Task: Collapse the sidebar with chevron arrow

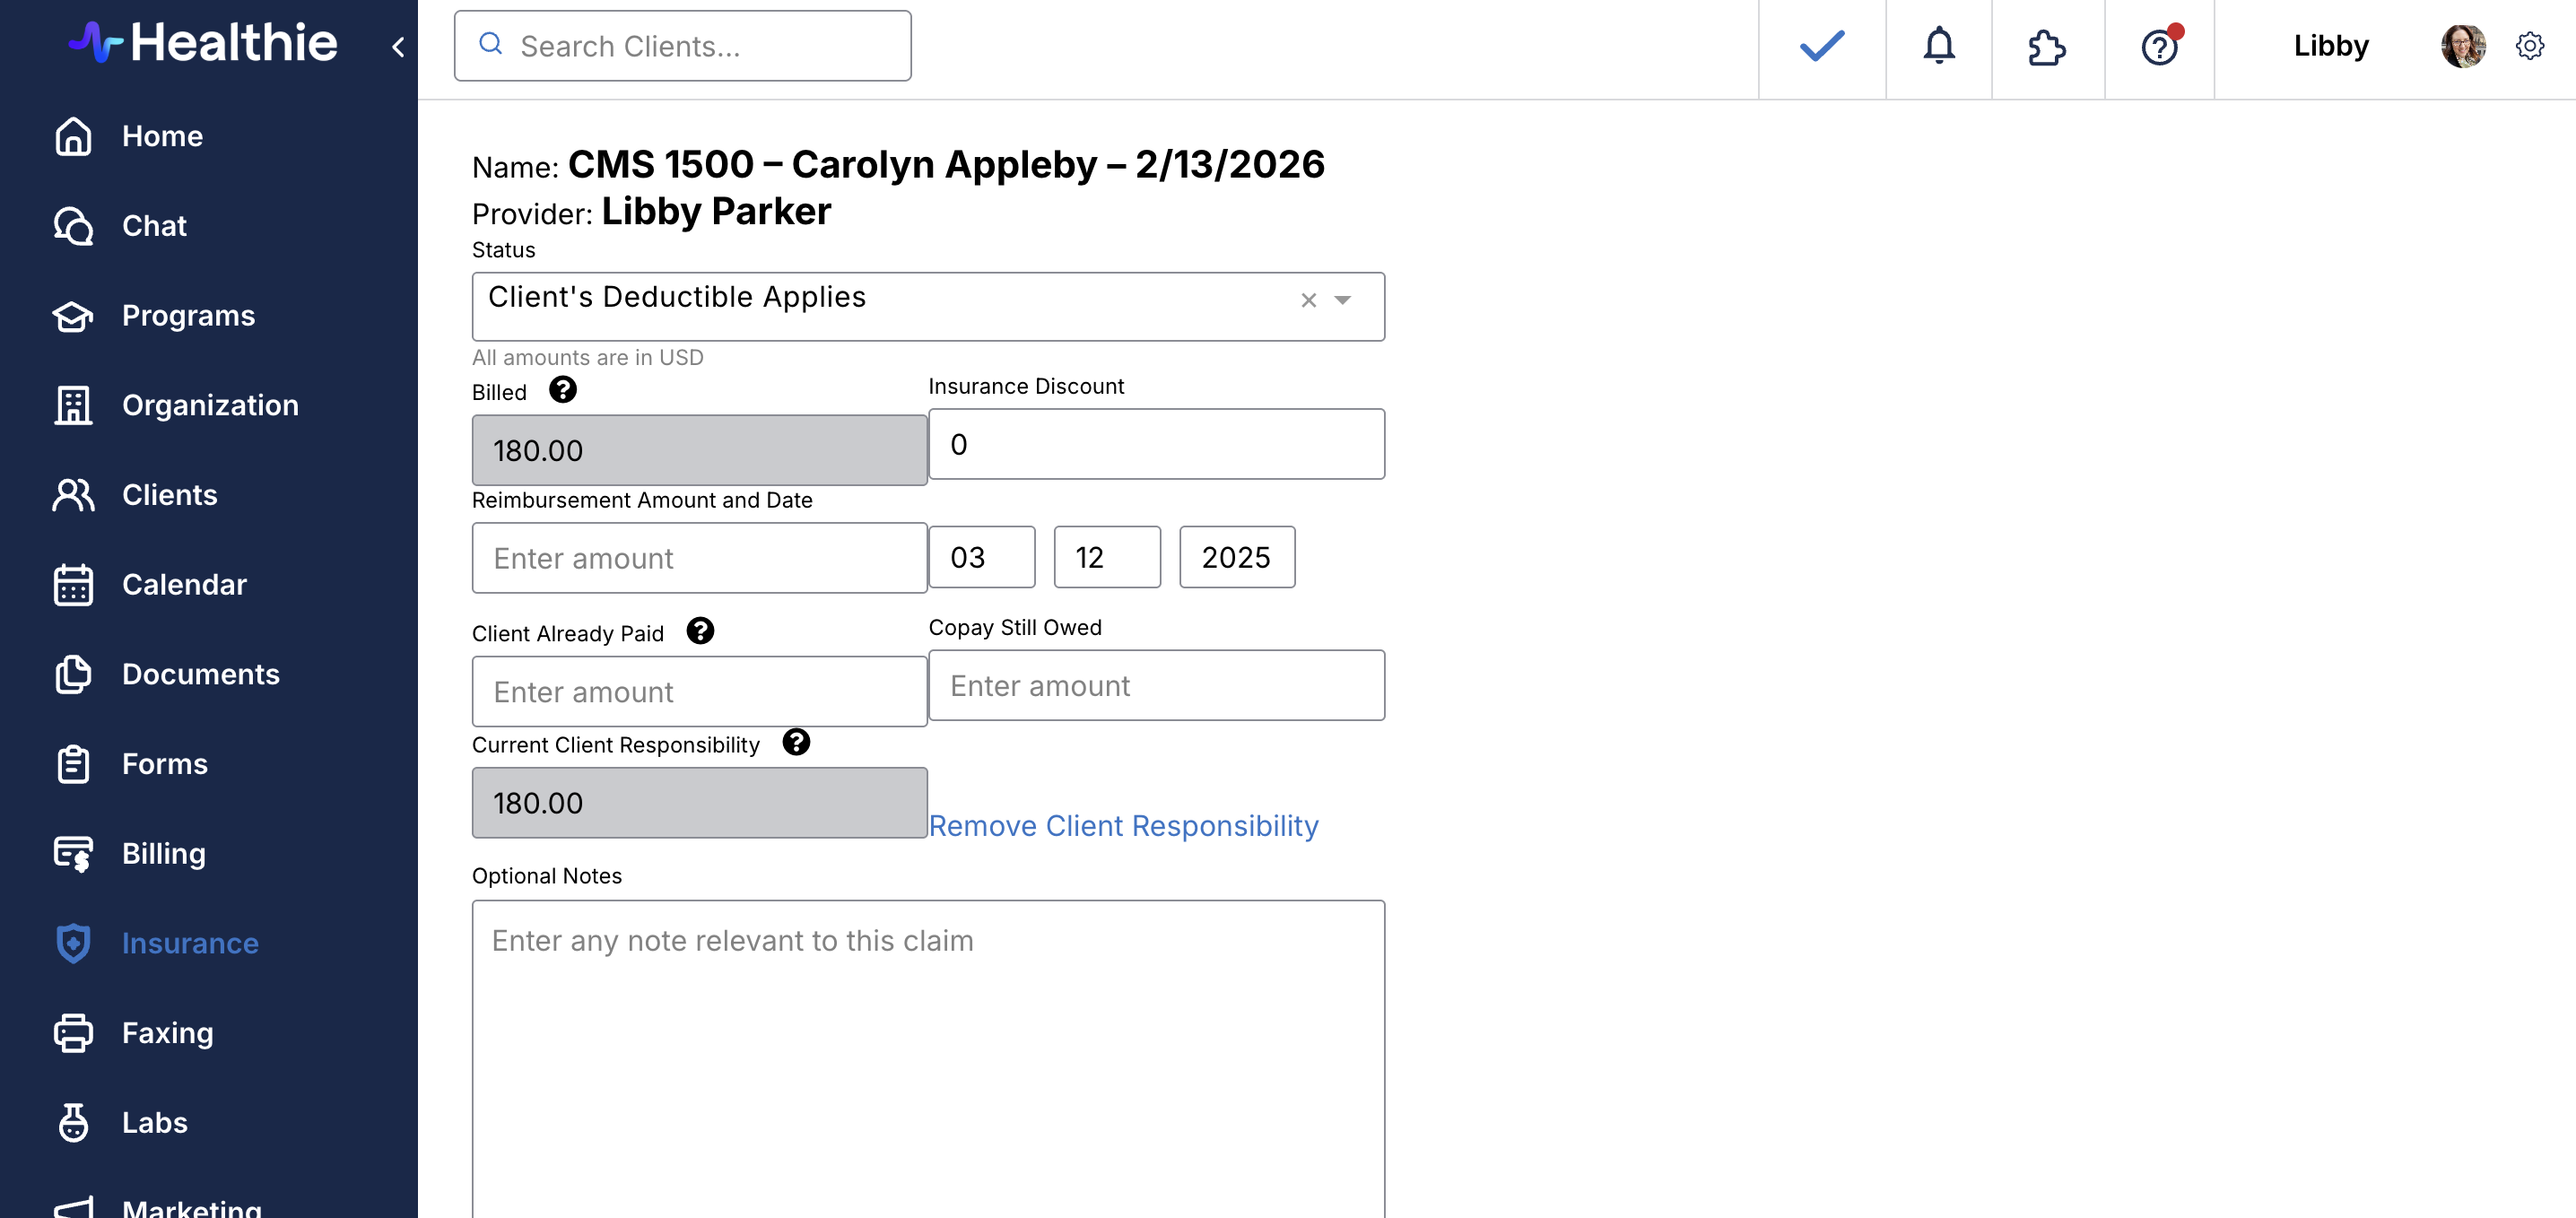Action: pos(398,47)
